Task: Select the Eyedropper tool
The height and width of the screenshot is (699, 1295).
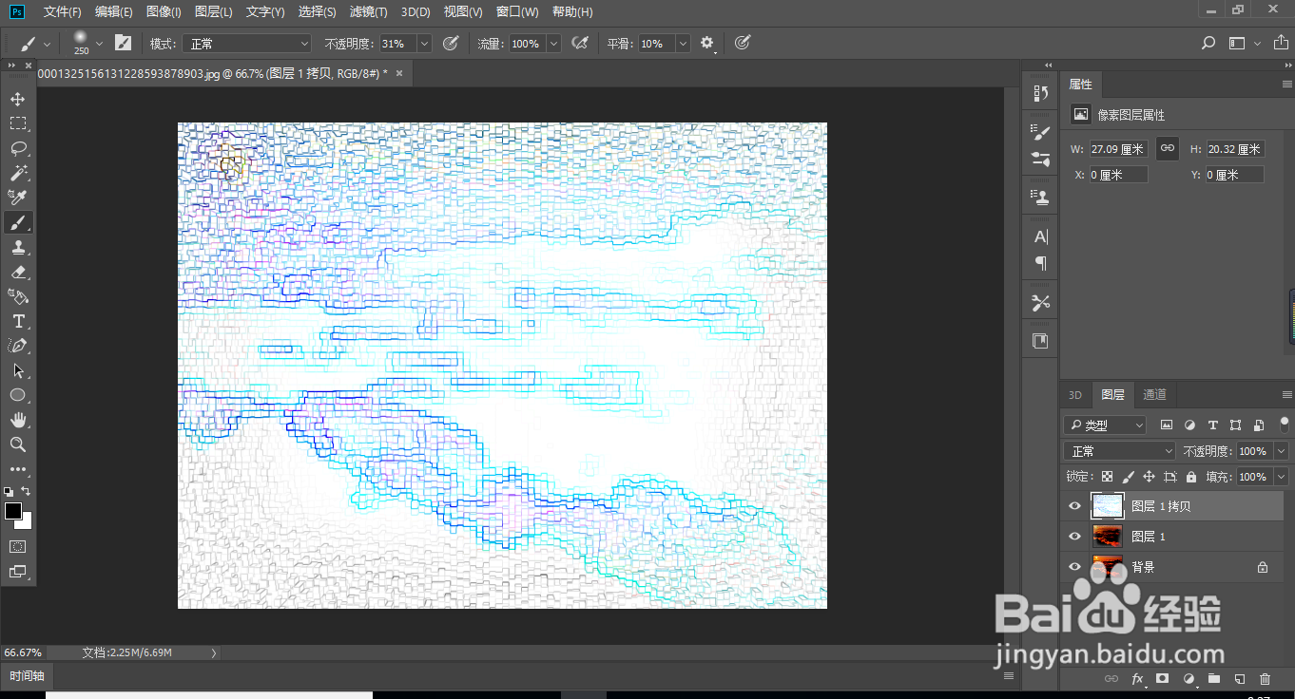Action: [18, 198]
